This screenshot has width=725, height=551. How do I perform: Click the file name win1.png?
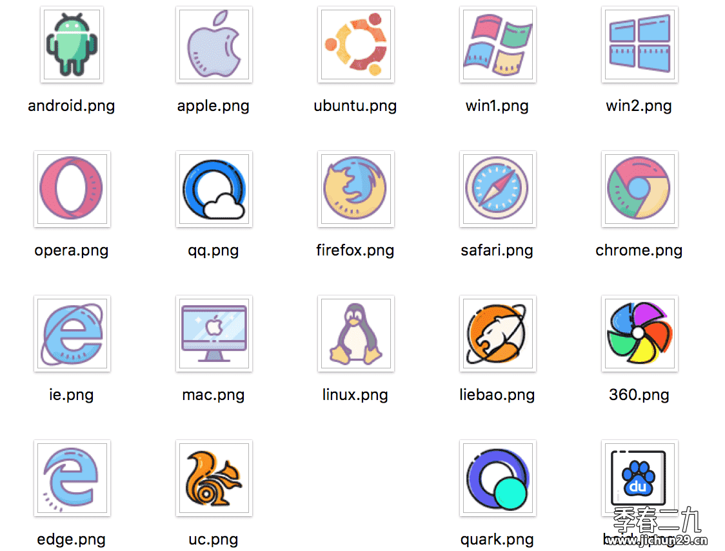click(x=497, y=106)
